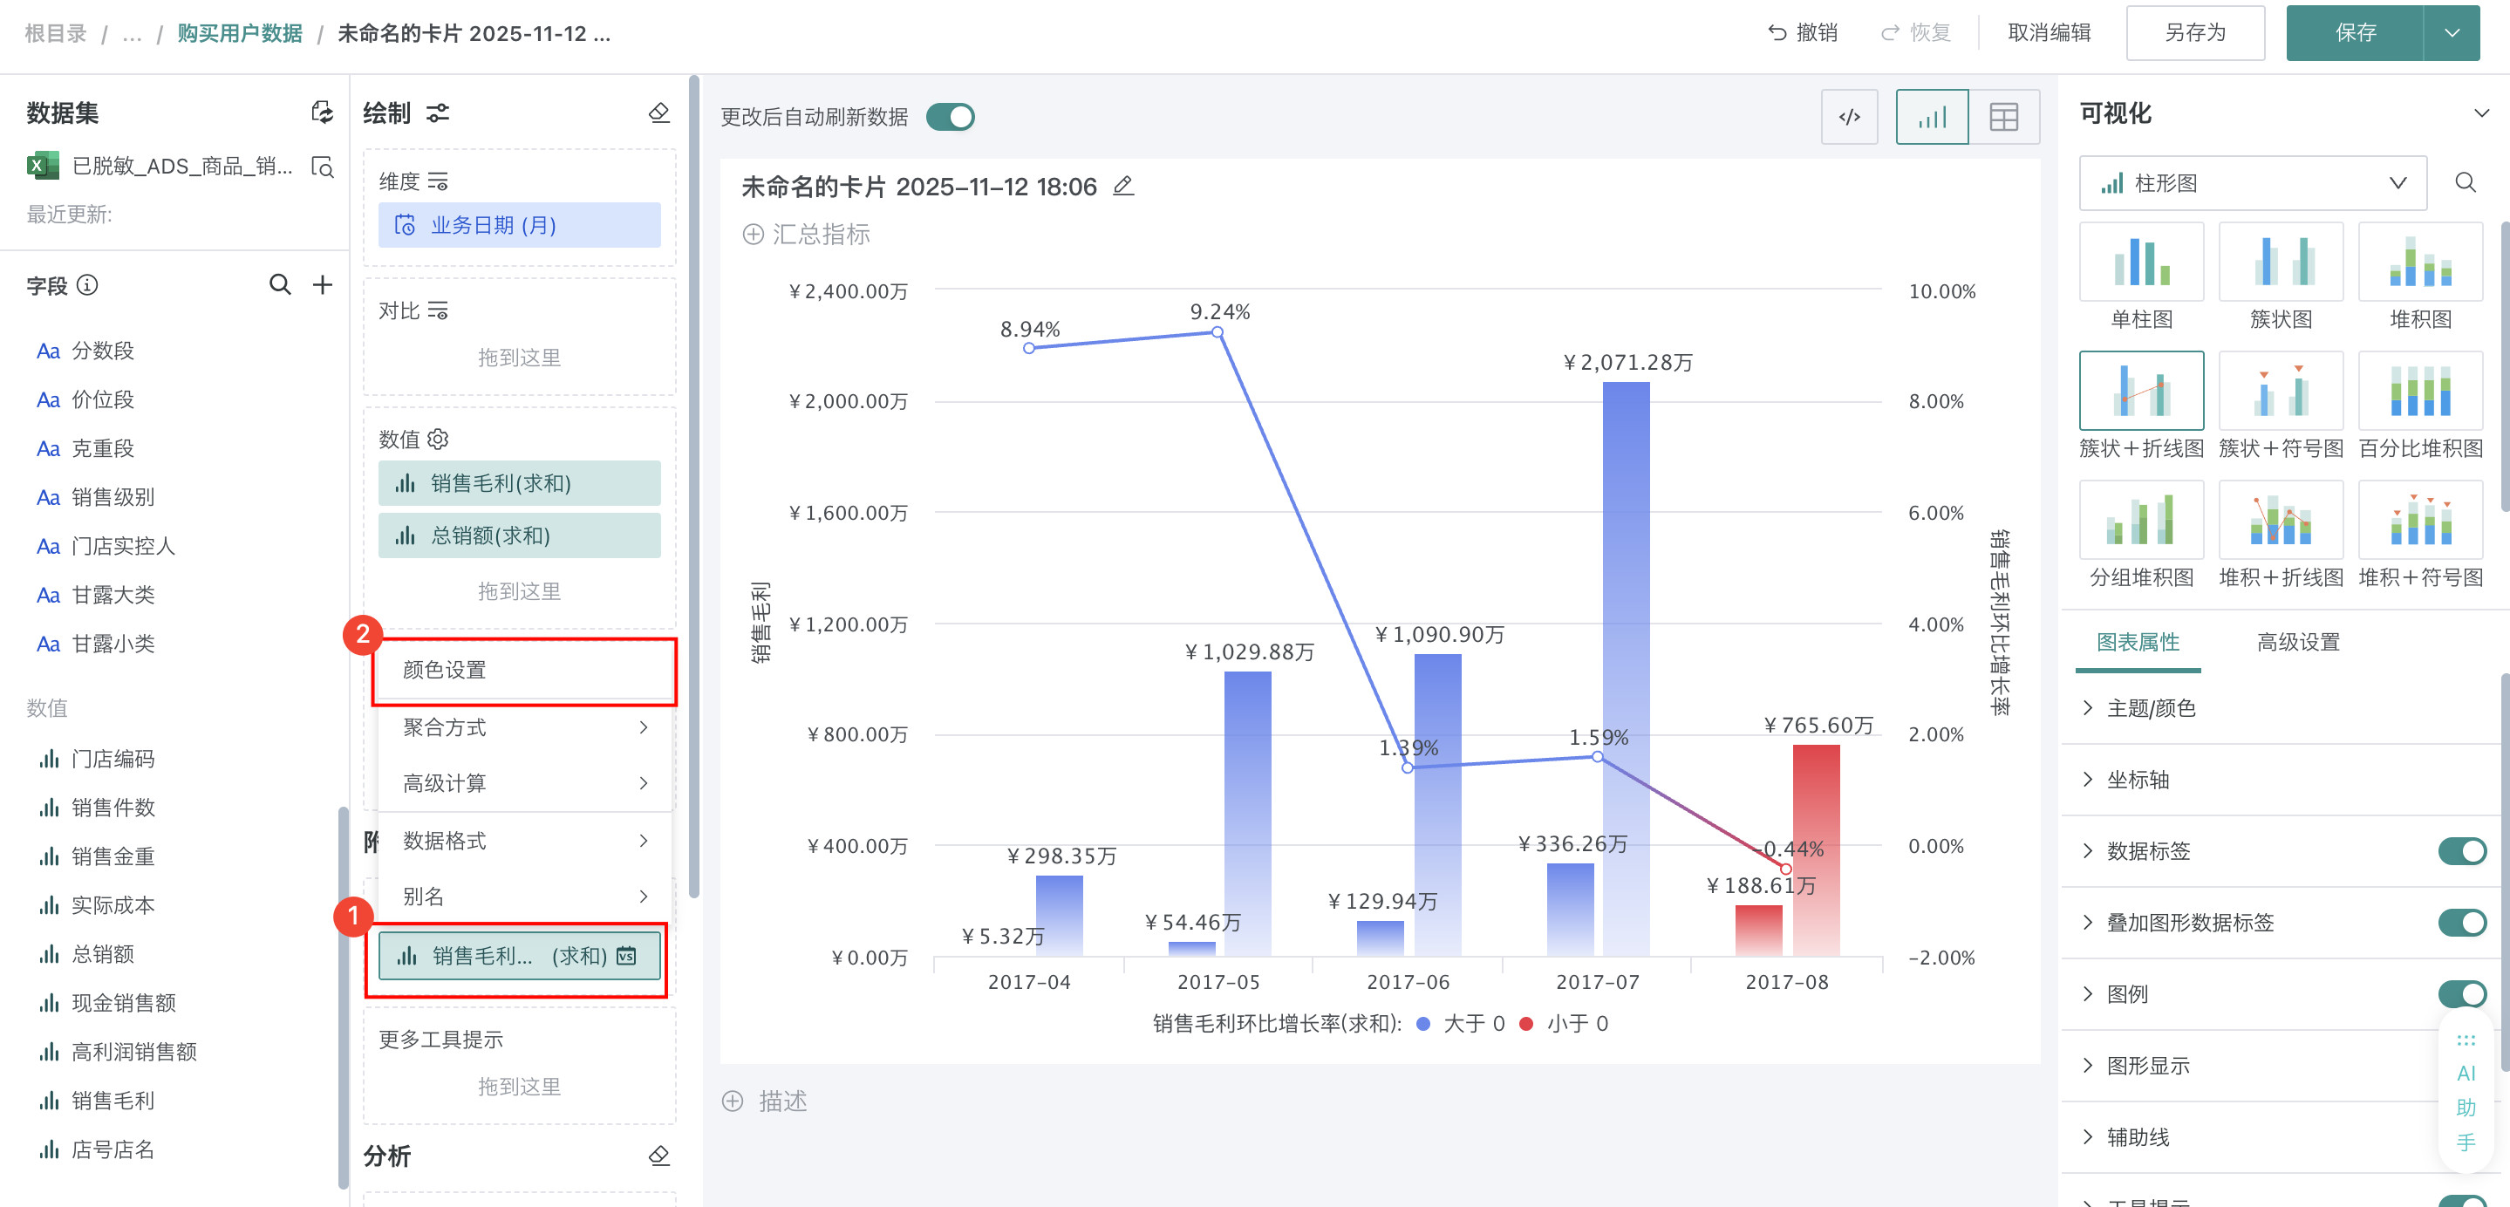
Task: Edit card title pencil icon
Action: (1123, 186)
